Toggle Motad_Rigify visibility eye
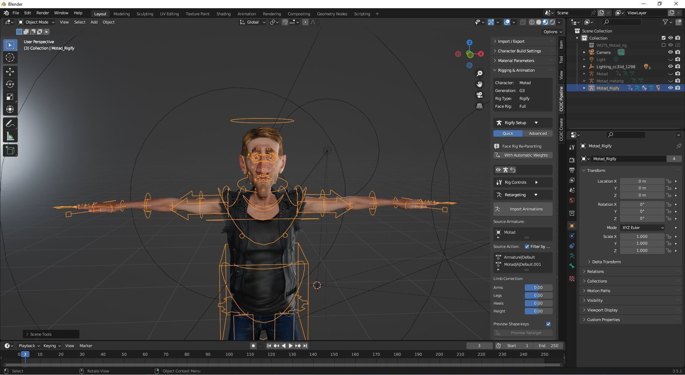The height and width of the screenshot is (375, 685). click(670, 88)
